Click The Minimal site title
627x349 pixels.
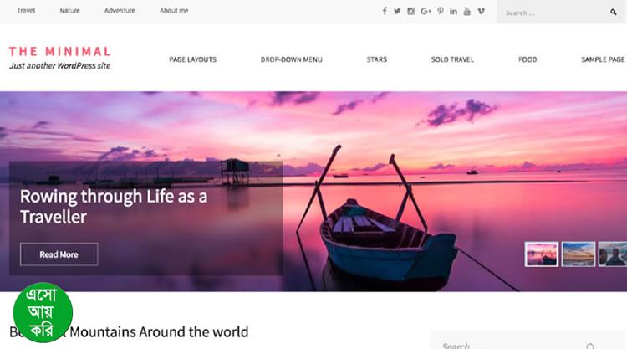tap(59, 52)
